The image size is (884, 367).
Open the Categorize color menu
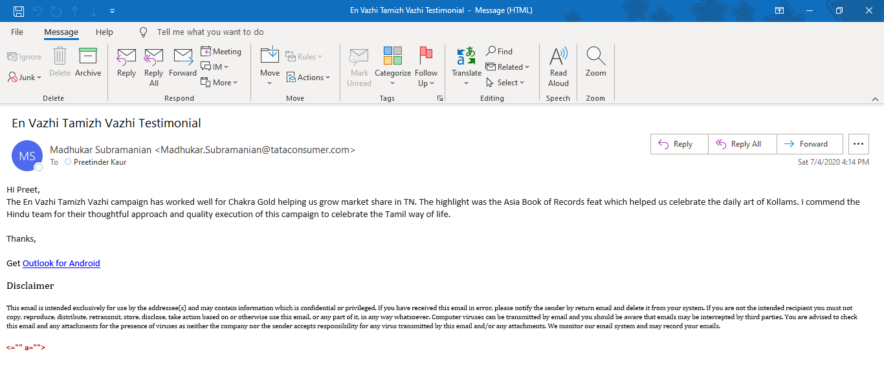point(393,67)
